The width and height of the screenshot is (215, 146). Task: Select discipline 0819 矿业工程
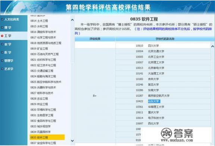point(39,48)
